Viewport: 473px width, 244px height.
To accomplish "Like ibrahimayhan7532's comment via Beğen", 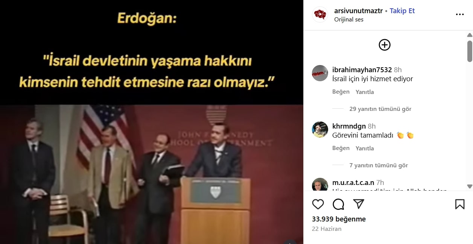I will point(341,92).
